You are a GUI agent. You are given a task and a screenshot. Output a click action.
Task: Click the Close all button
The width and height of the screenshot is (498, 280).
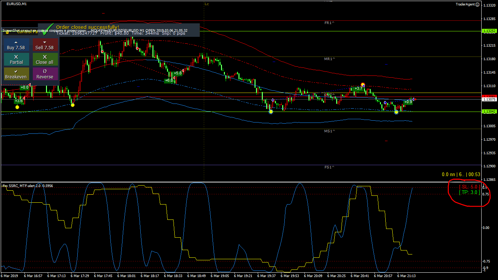[x=45, y=59]
